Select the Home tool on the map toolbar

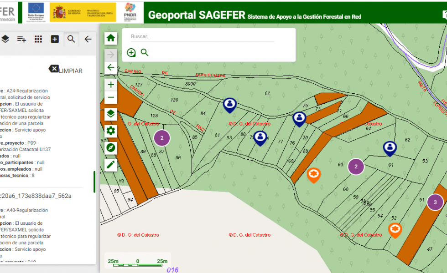tap(110, 38)
